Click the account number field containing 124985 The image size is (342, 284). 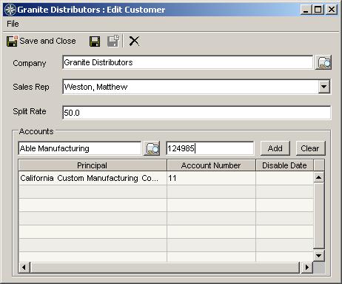[x=210, y=148]
